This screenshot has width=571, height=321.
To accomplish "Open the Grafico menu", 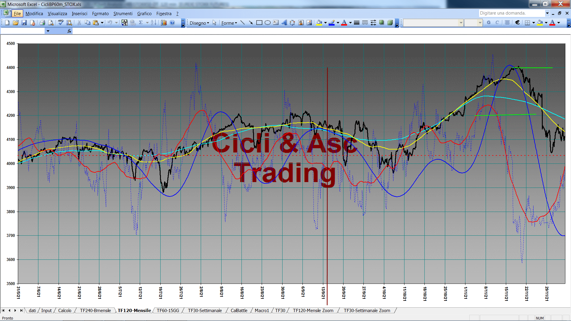I will point(144,13).
